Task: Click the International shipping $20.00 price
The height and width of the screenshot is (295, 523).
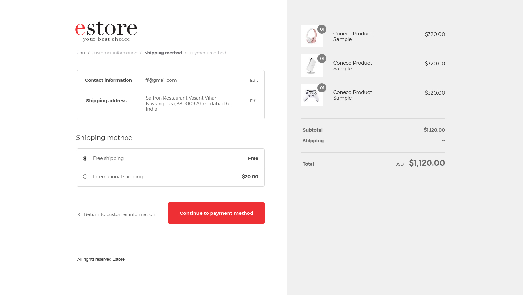Action: (250, 177)
